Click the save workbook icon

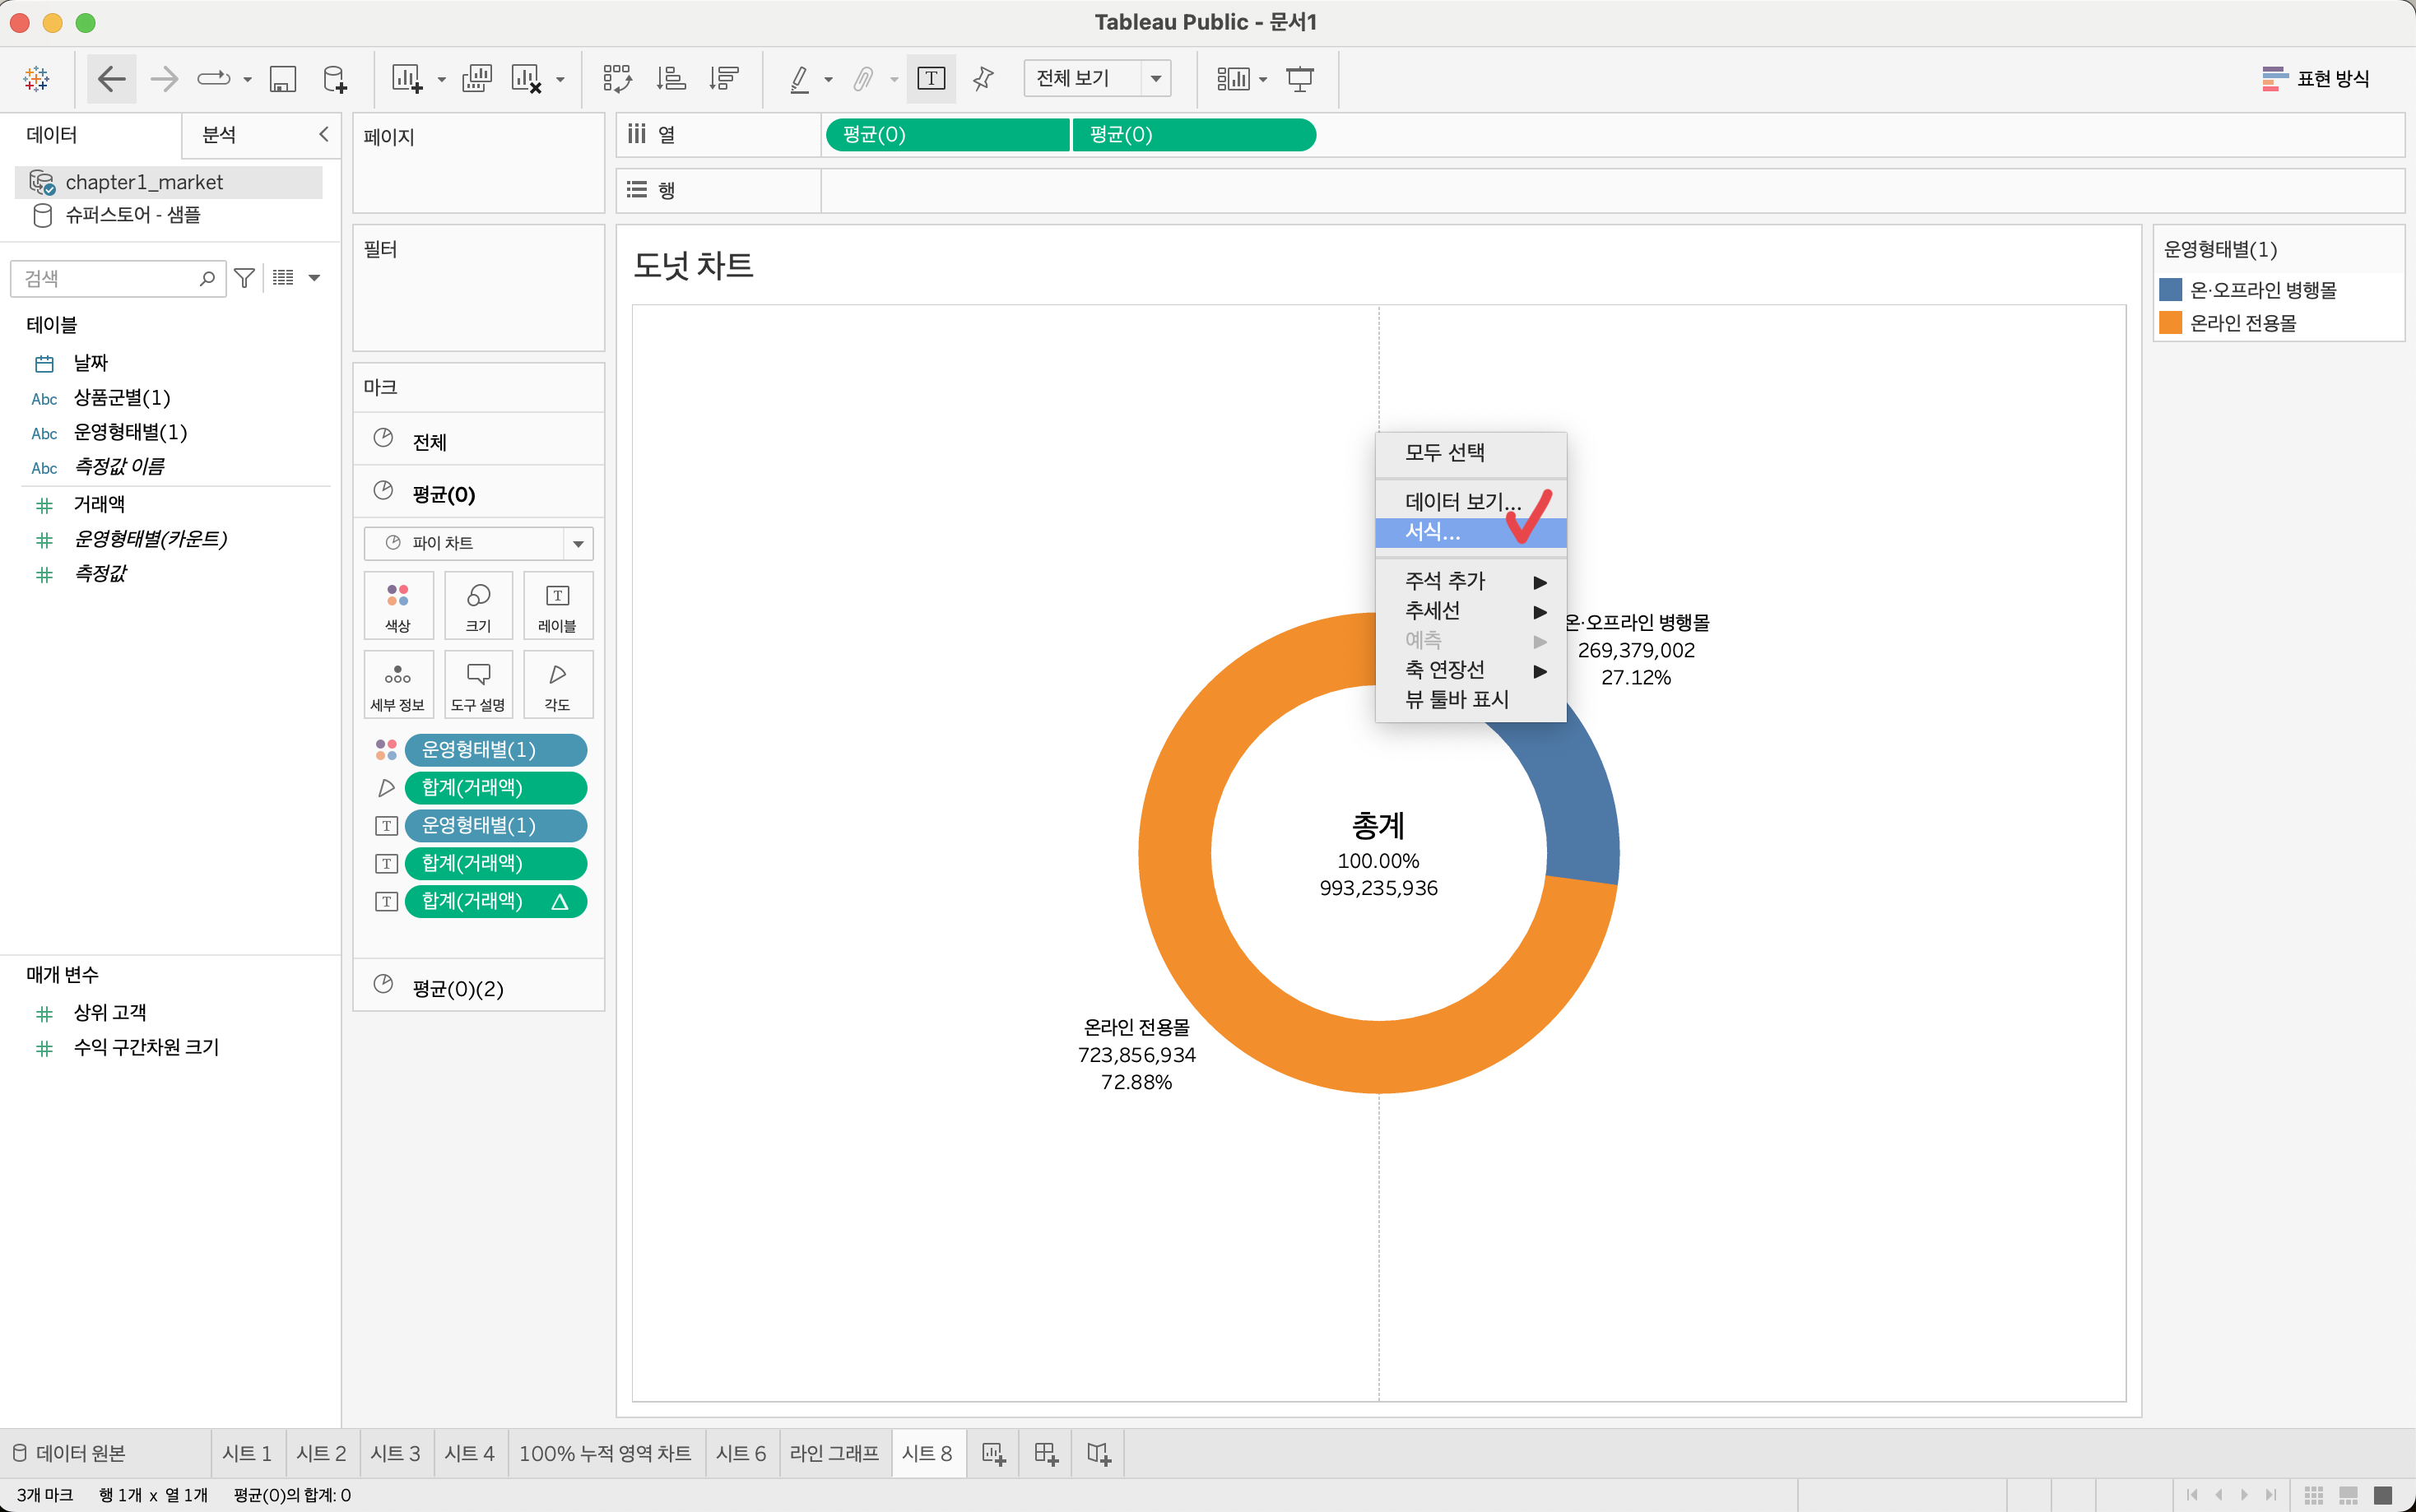(283, 78)
